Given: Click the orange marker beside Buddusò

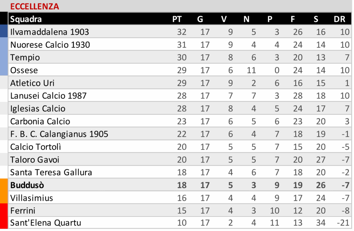Looking at the screenshot, I should [x=3, y=191].
